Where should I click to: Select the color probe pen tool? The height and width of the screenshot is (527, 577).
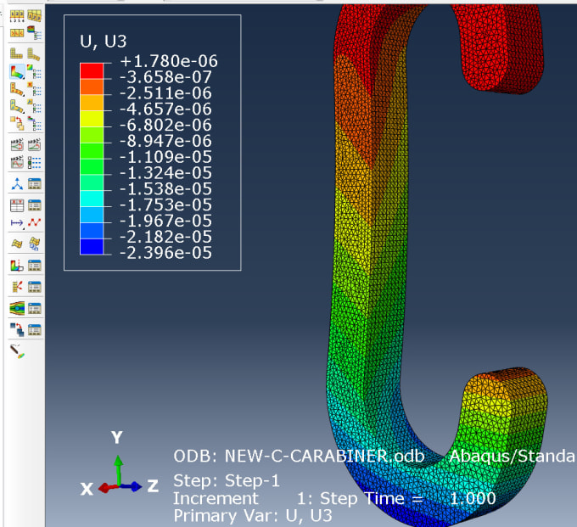[17, 351]
